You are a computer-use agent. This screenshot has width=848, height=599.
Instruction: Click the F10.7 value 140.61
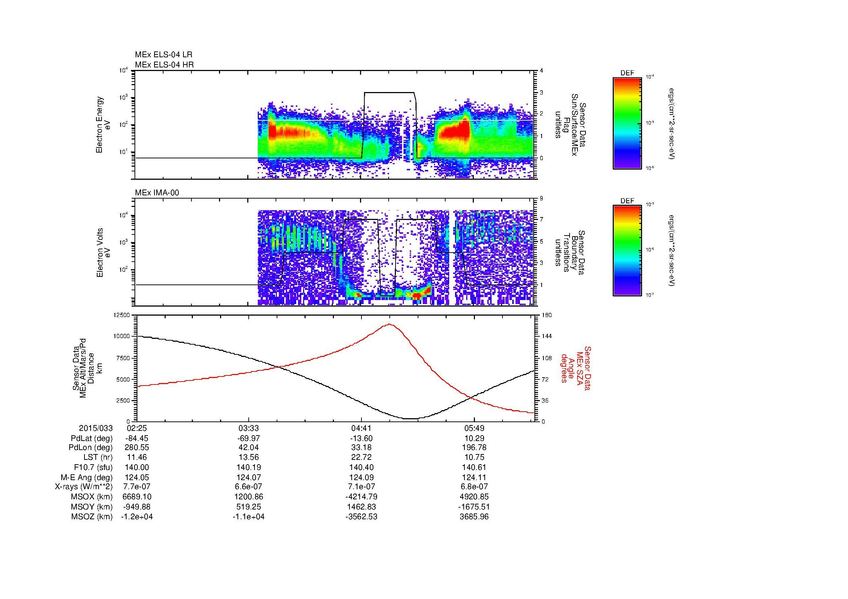click(x=474, y=467)
